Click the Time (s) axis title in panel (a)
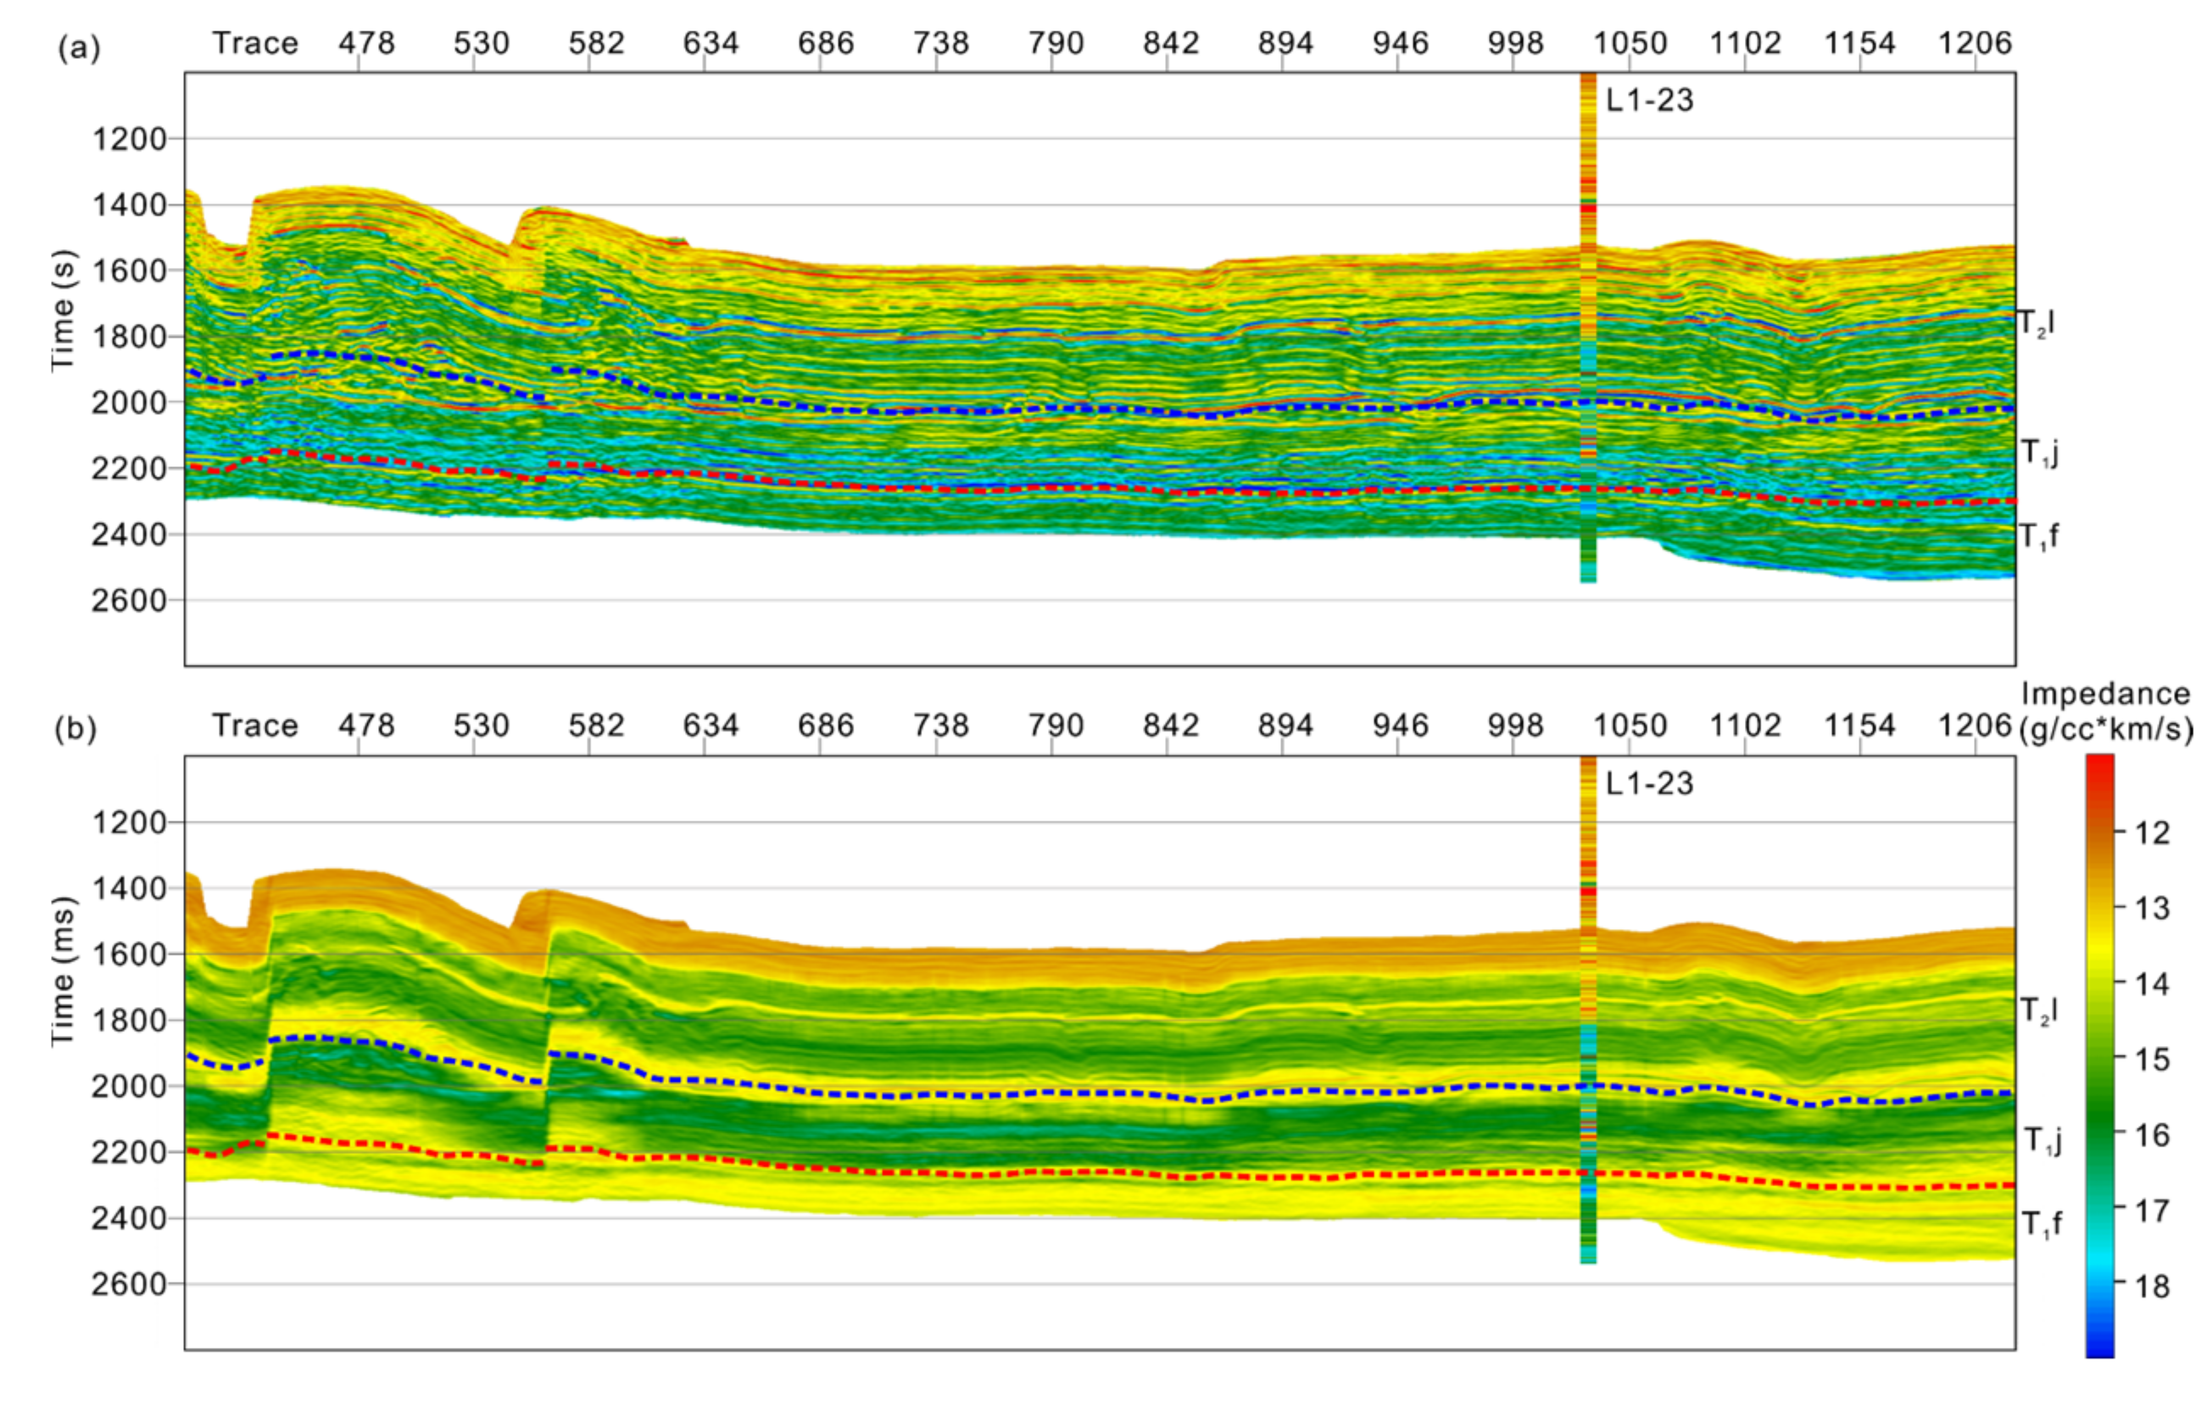 (x=63, y=311)
